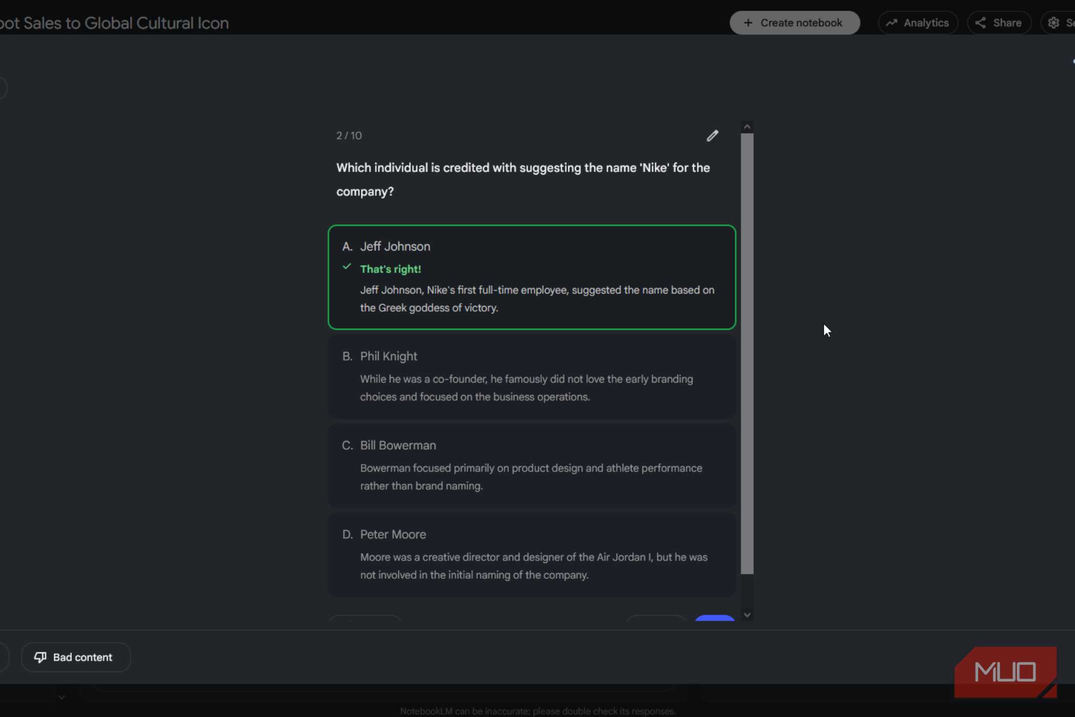Click the Create notebook button

pos(794,23)
